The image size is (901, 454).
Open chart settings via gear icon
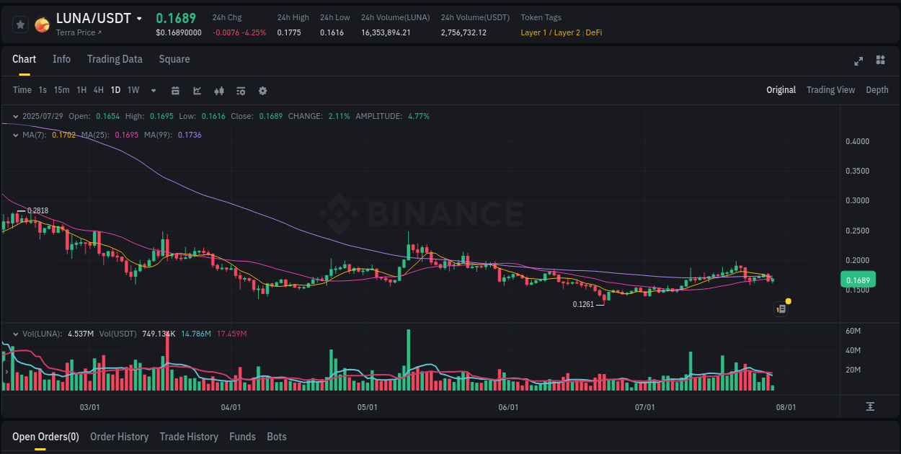point(262,90)
